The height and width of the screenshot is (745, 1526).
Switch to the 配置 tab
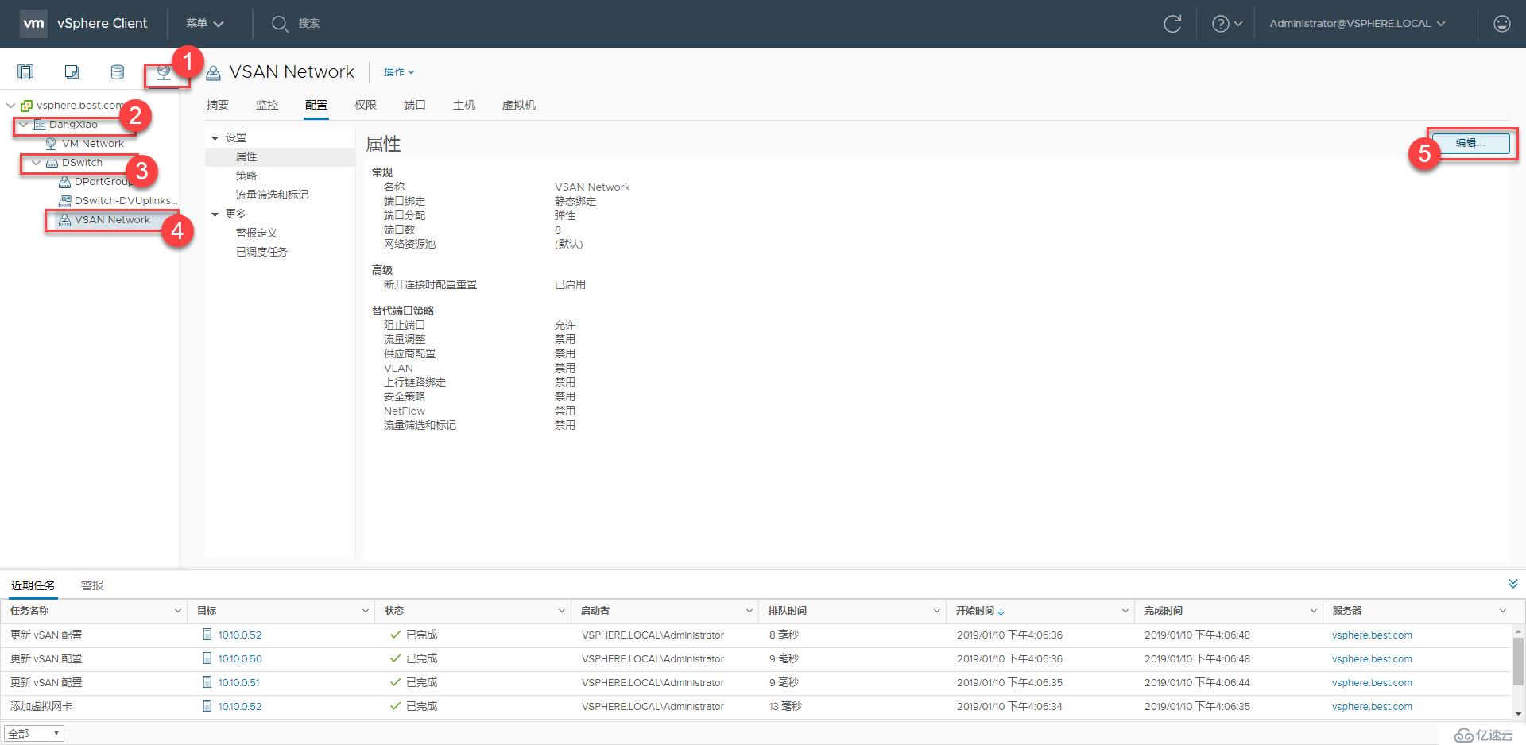[x=316, y=105]
